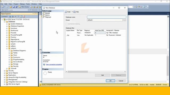Click the New Project icon in toolbar
Viewport: 170px width, 95px height.
(x=3, y=7)
